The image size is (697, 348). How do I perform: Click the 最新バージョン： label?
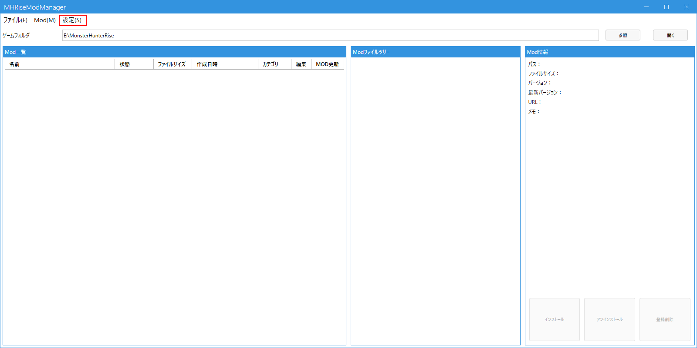545,92
